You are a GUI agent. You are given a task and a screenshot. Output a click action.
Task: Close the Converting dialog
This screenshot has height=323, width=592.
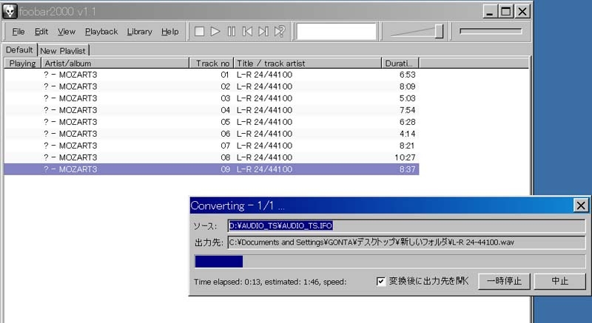(x=581, y=205)
